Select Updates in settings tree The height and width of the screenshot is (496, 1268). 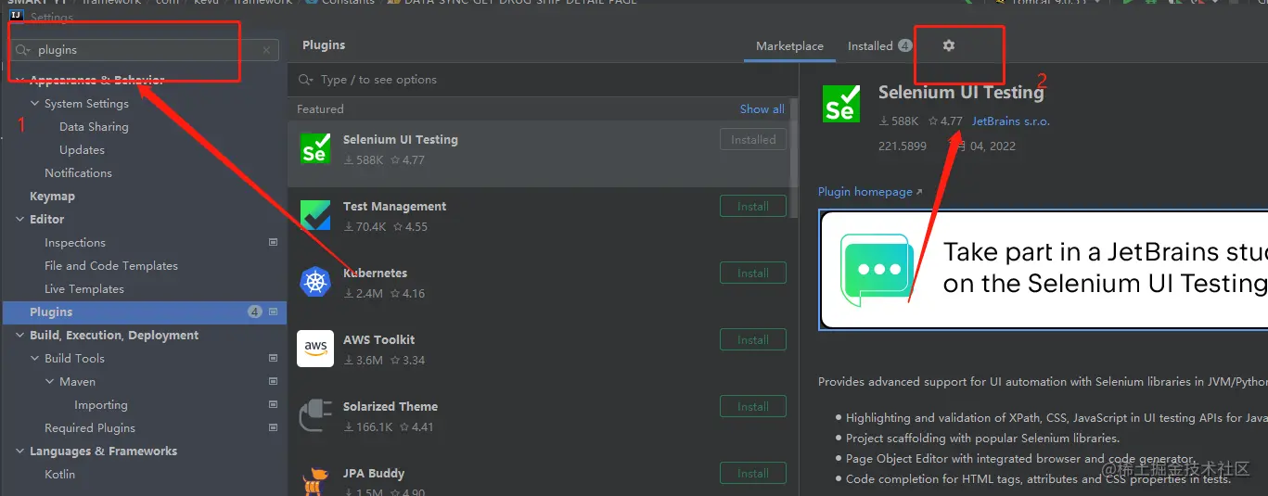(82, 150)
